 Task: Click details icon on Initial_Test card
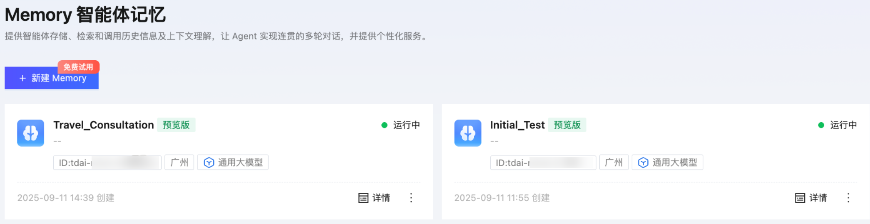pos(800,198)
